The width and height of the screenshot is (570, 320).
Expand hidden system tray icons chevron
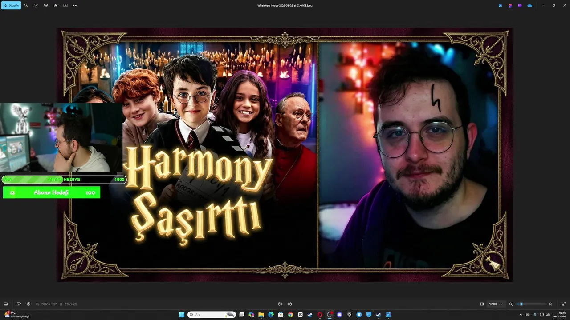pos(521,315)
